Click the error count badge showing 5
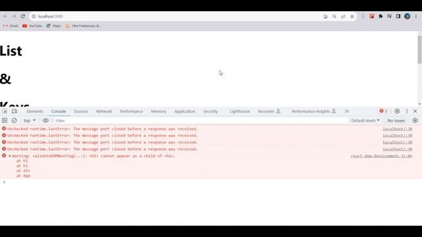The height and width of the screenshot is (237, 422). tap(383, 111)
